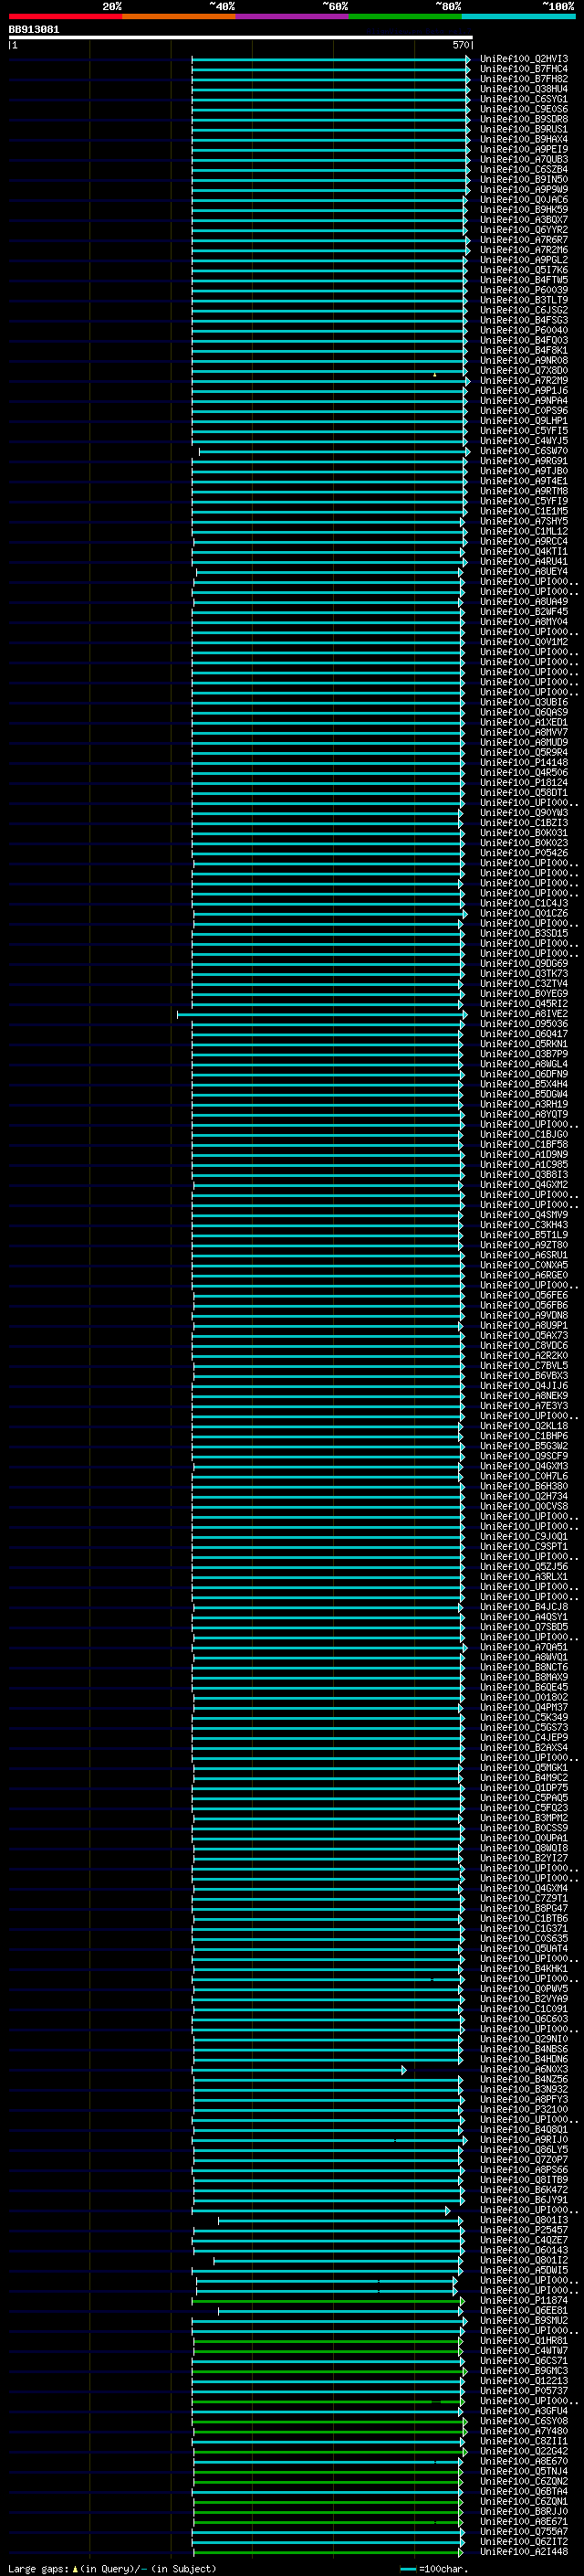This screenshot has width=584, height=2576.
Task: Click hit label UniRef100_Q5RKN1
Action: (524, 1045)
